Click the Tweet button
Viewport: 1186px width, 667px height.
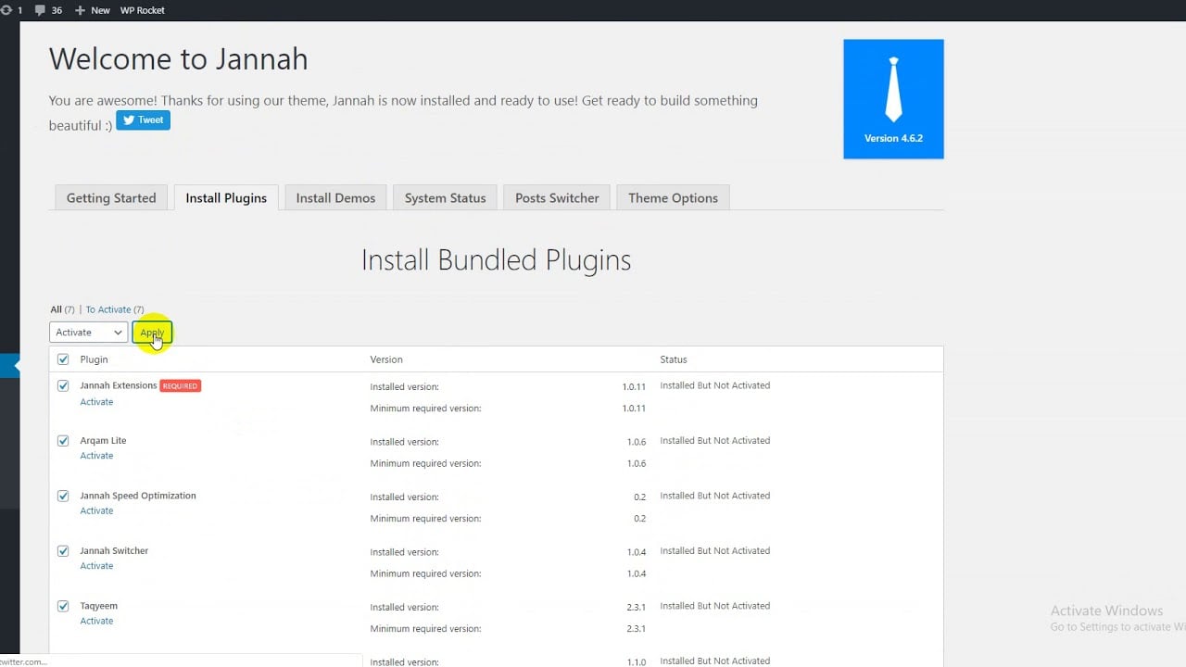click(x=143, y=120)
